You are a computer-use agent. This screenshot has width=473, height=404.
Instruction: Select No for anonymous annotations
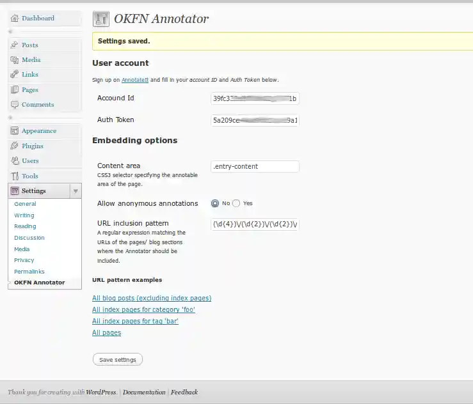[x=215, y=203]
